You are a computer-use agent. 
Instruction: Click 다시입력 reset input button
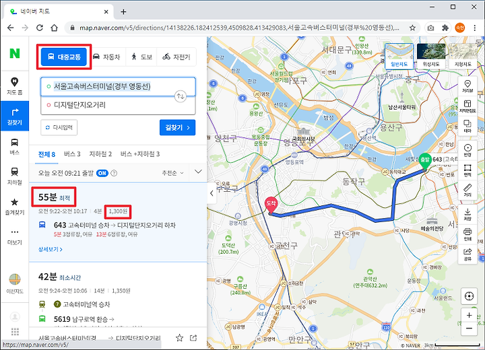[x=59, y=127]
